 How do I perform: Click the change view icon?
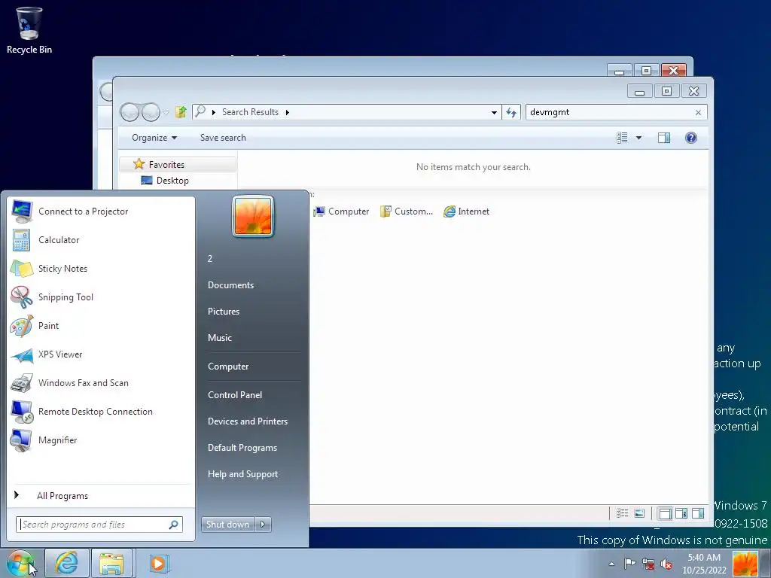(x=622, y=138)
